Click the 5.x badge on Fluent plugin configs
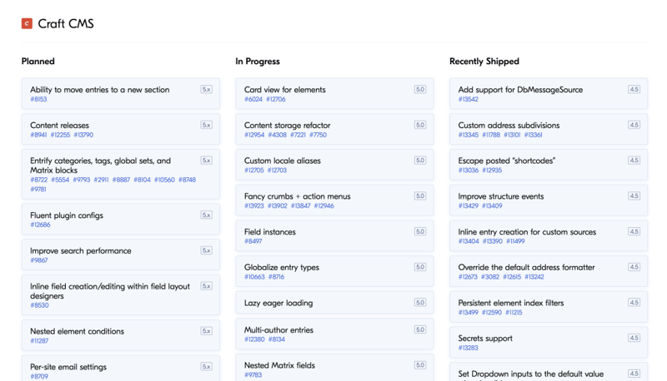 tap(206, 215)
